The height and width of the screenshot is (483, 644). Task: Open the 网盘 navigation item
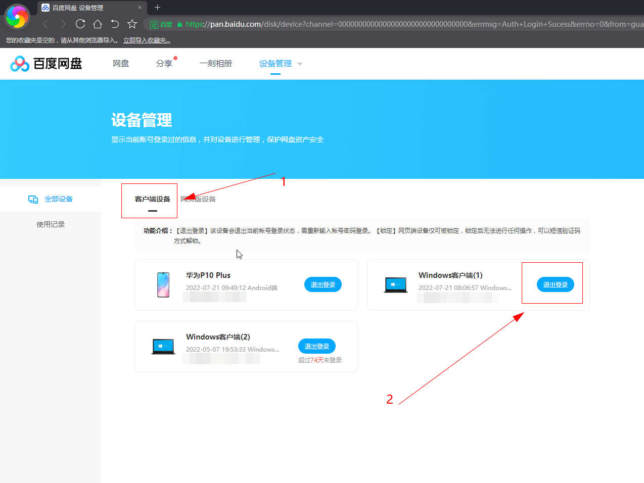121,63
